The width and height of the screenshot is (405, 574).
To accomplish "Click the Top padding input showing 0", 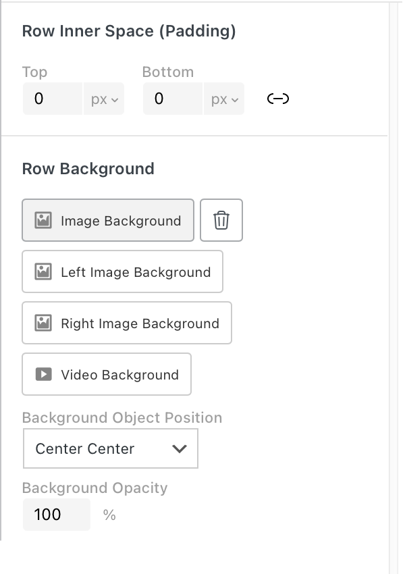I will [52, 99].
